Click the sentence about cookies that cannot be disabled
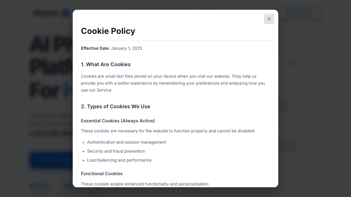Image resolution: width=351 pixels, height=197 pixels. click(x=168, y=131)
